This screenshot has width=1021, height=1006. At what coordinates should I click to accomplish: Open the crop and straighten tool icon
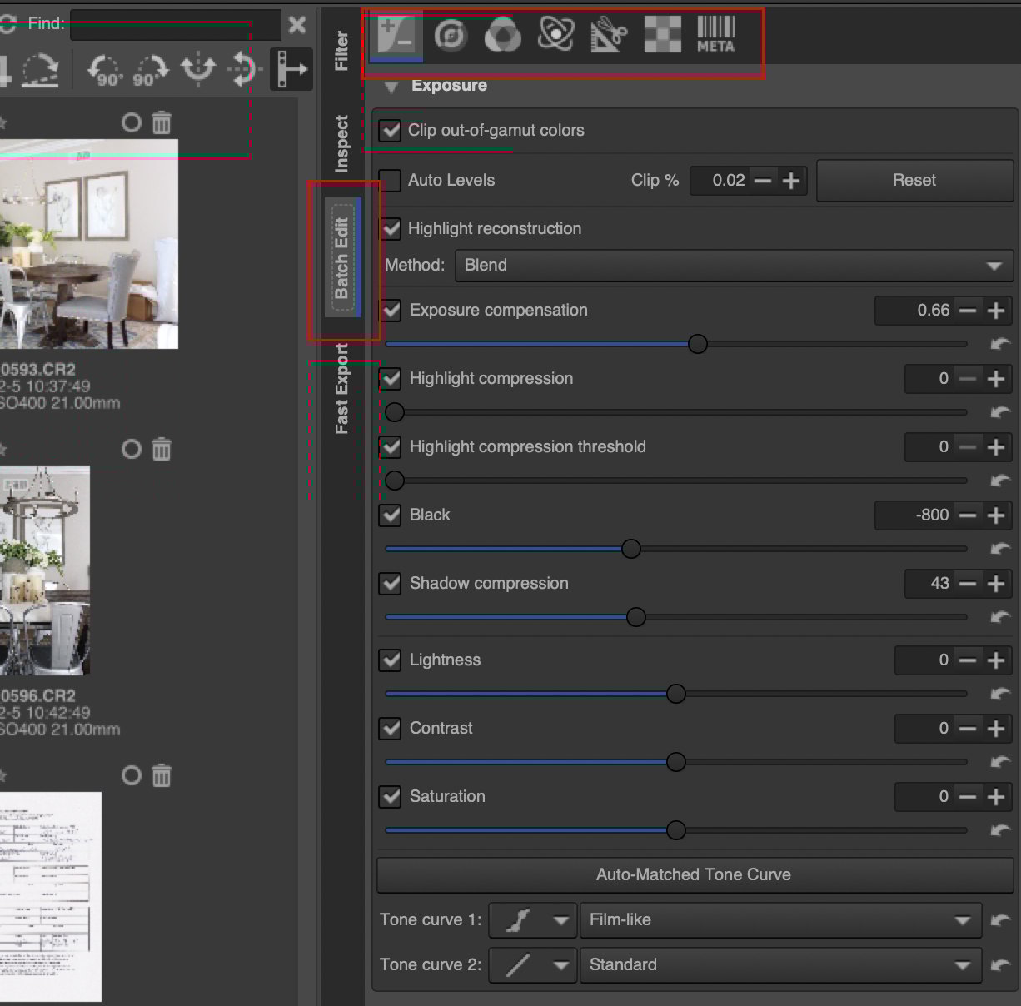608,36
